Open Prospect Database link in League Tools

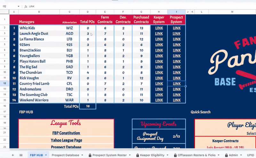tap(66, 147)
